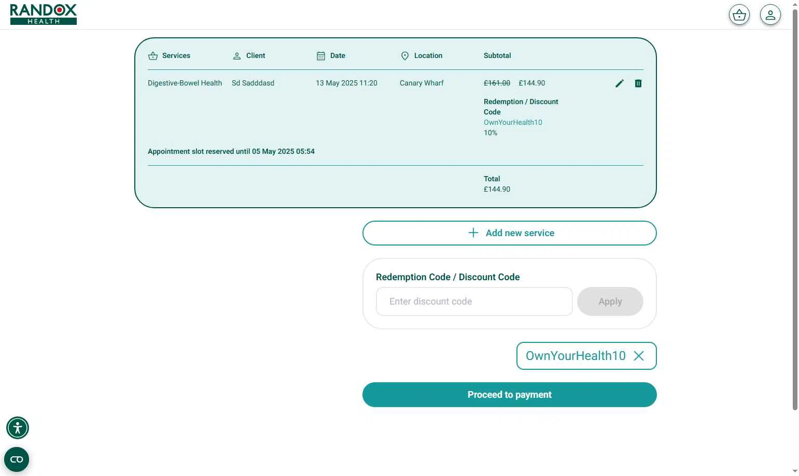Click the Redemption Code / Discount Code heading
The height and width of the screenshot is (476, 799).
[x=448, y=277]
